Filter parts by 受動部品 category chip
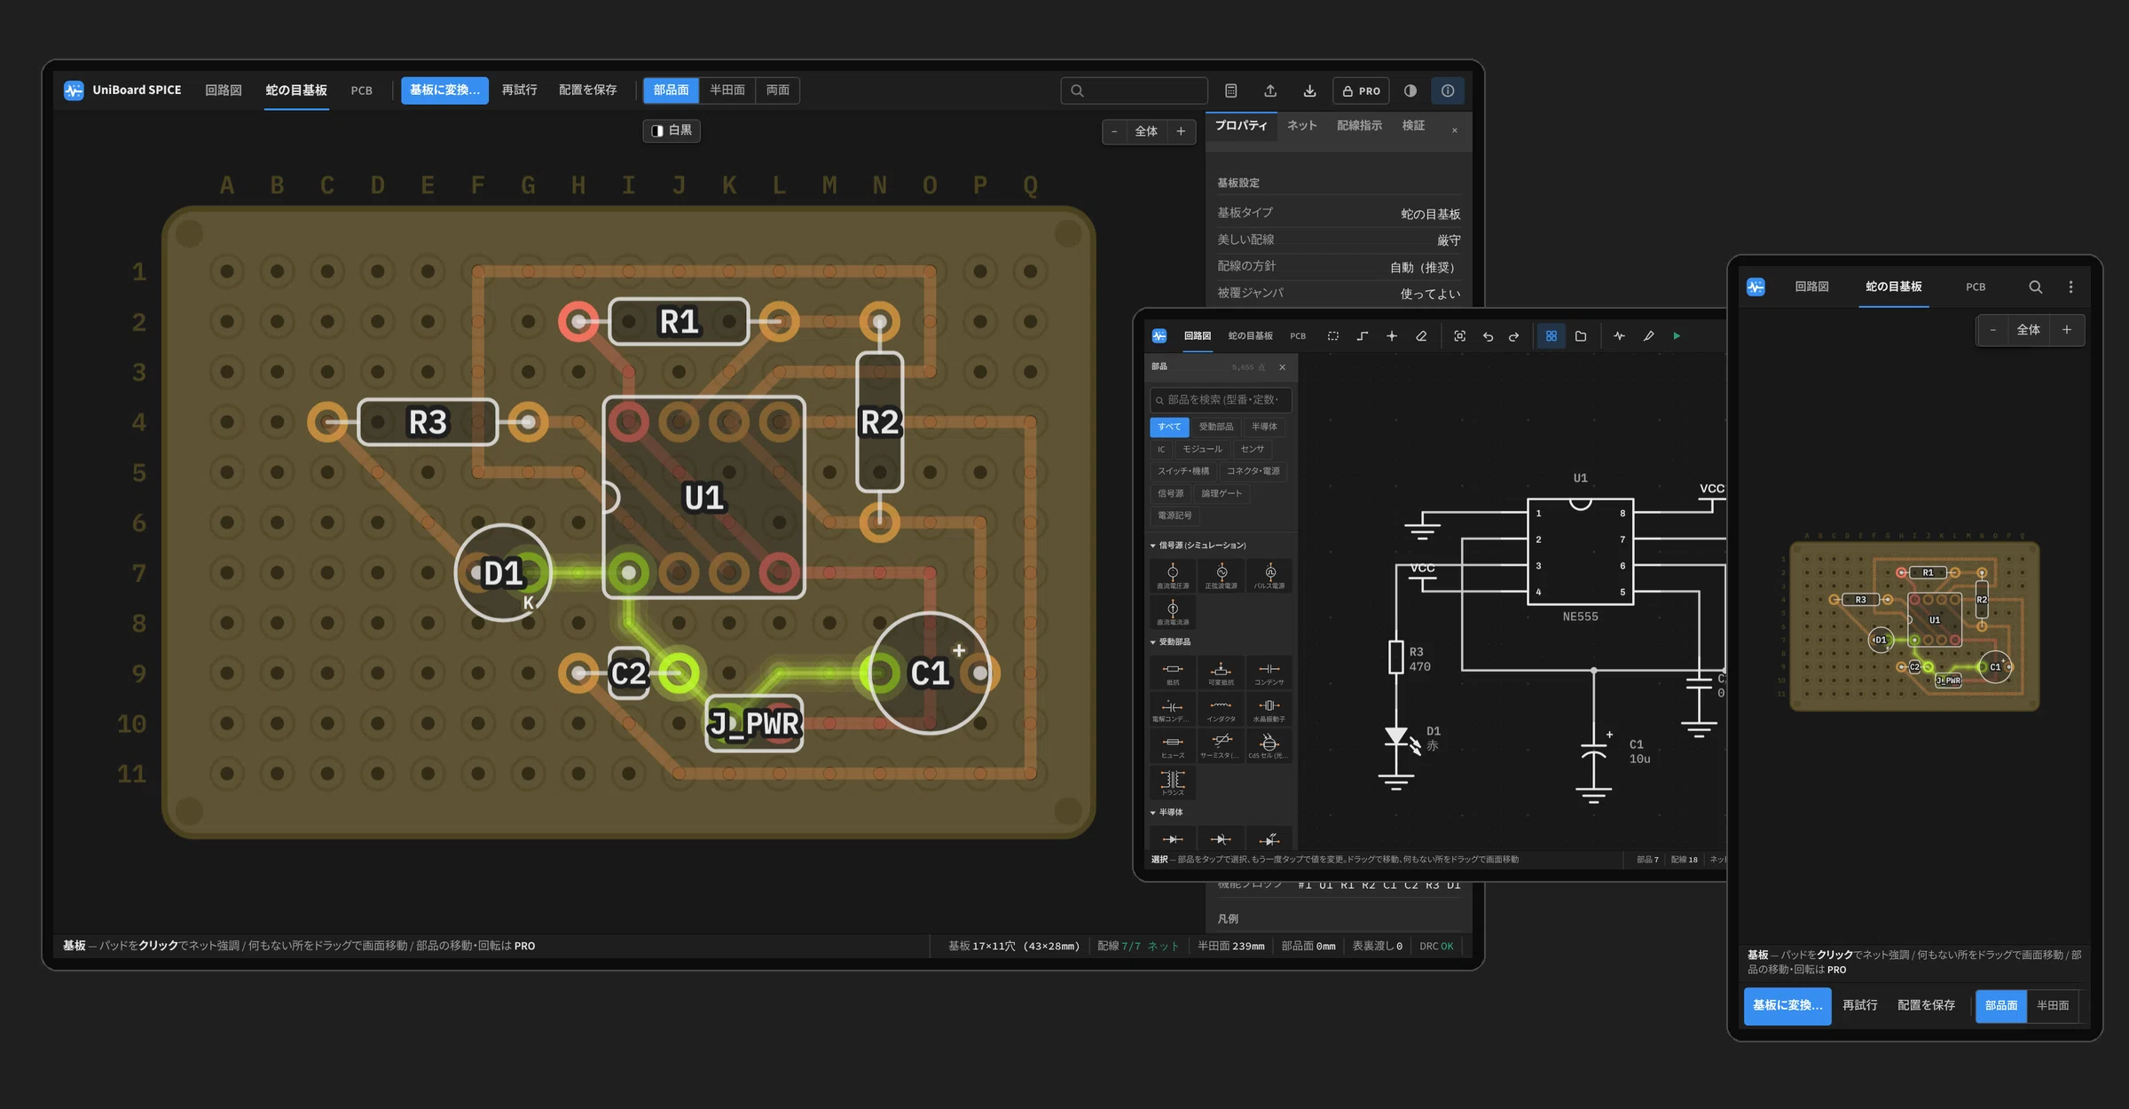2129x1109 pixels. (1216, 427)
